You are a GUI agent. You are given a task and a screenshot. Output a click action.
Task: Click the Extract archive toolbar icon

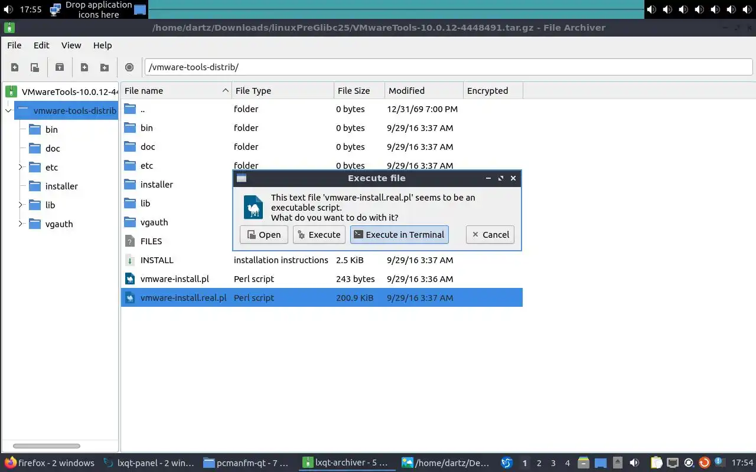pyautogui.click(x=60, y=67)
